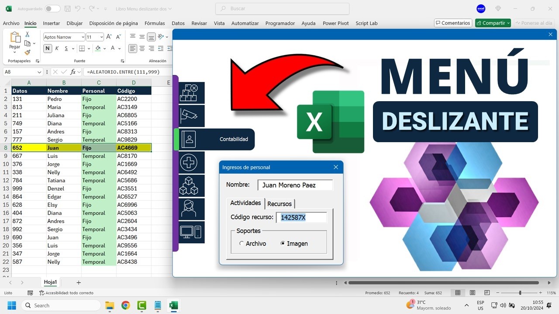The image size is (559, 314).
Task: Open the fill color dropdown arrow
Action: 105,48
